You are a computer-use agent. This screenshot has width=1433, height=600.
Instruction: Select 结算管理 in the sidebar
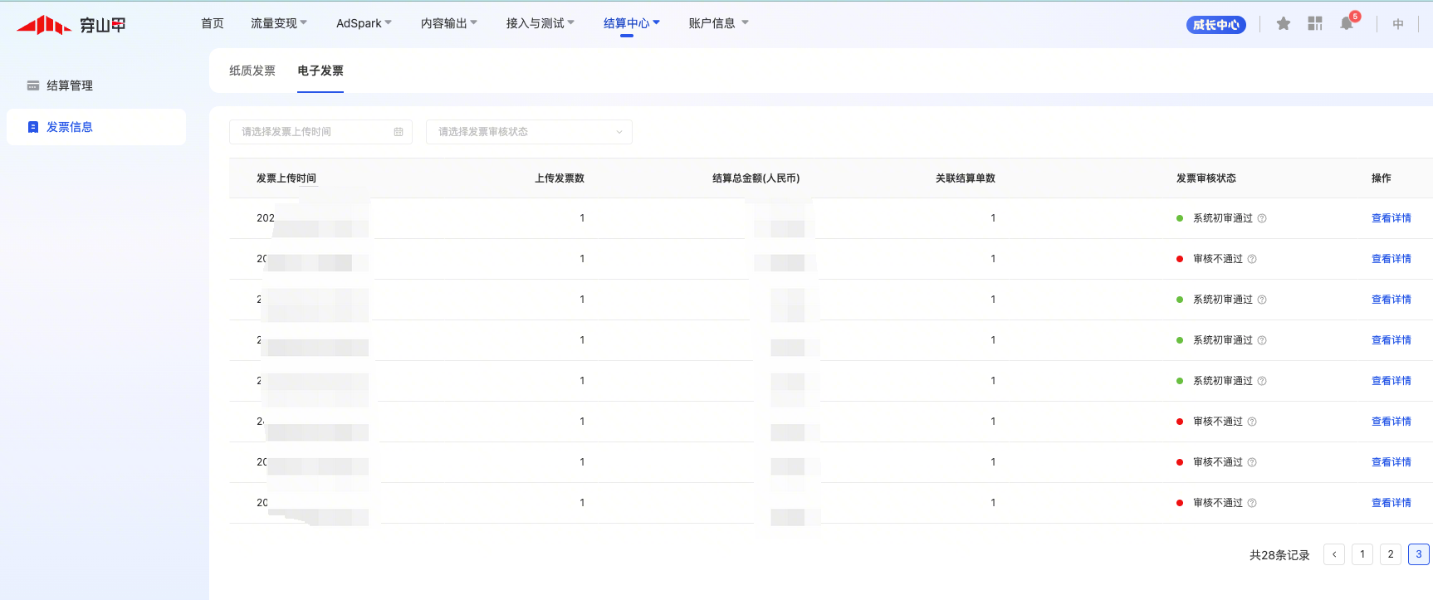pos(70,85)
